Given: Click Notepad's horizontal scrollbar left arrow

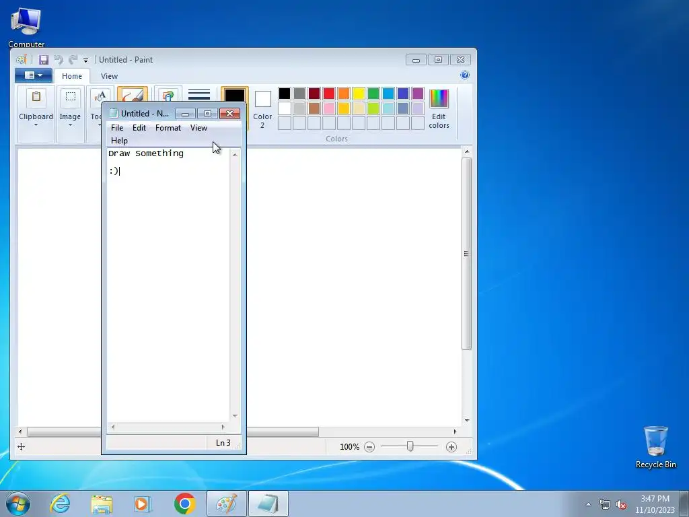Looking at the screenshot, I should (x=113, y=427).
